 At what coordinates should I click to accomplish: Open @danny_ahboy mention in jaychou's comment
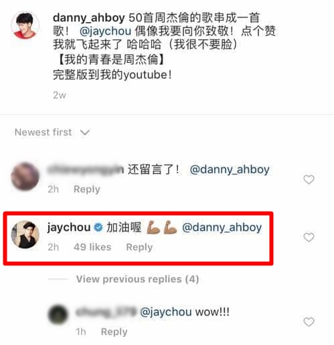click(x=222, y=228)
